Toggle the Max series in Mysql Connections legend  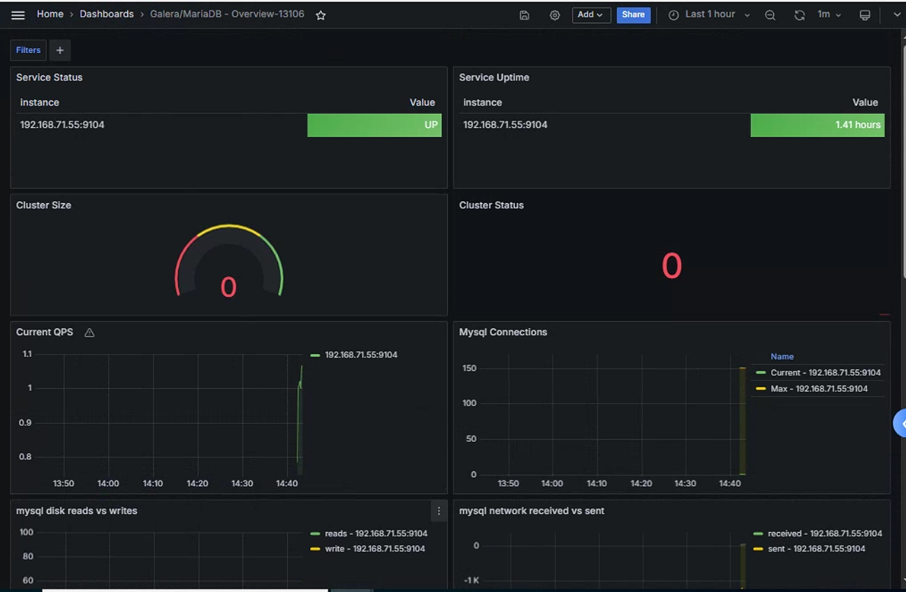click(819, 389)
